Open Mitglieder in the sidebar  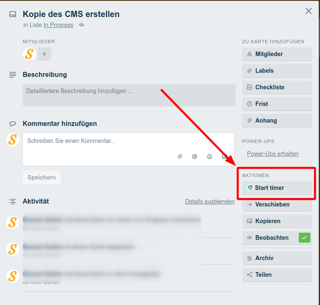277,54
